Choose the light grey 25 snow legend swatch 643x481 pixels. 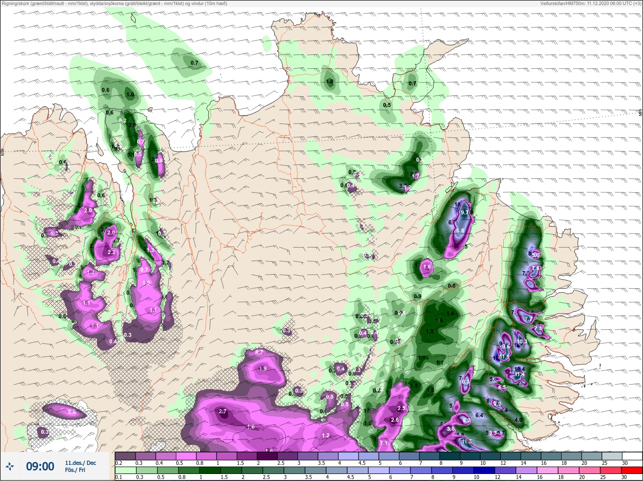point(612,456)
